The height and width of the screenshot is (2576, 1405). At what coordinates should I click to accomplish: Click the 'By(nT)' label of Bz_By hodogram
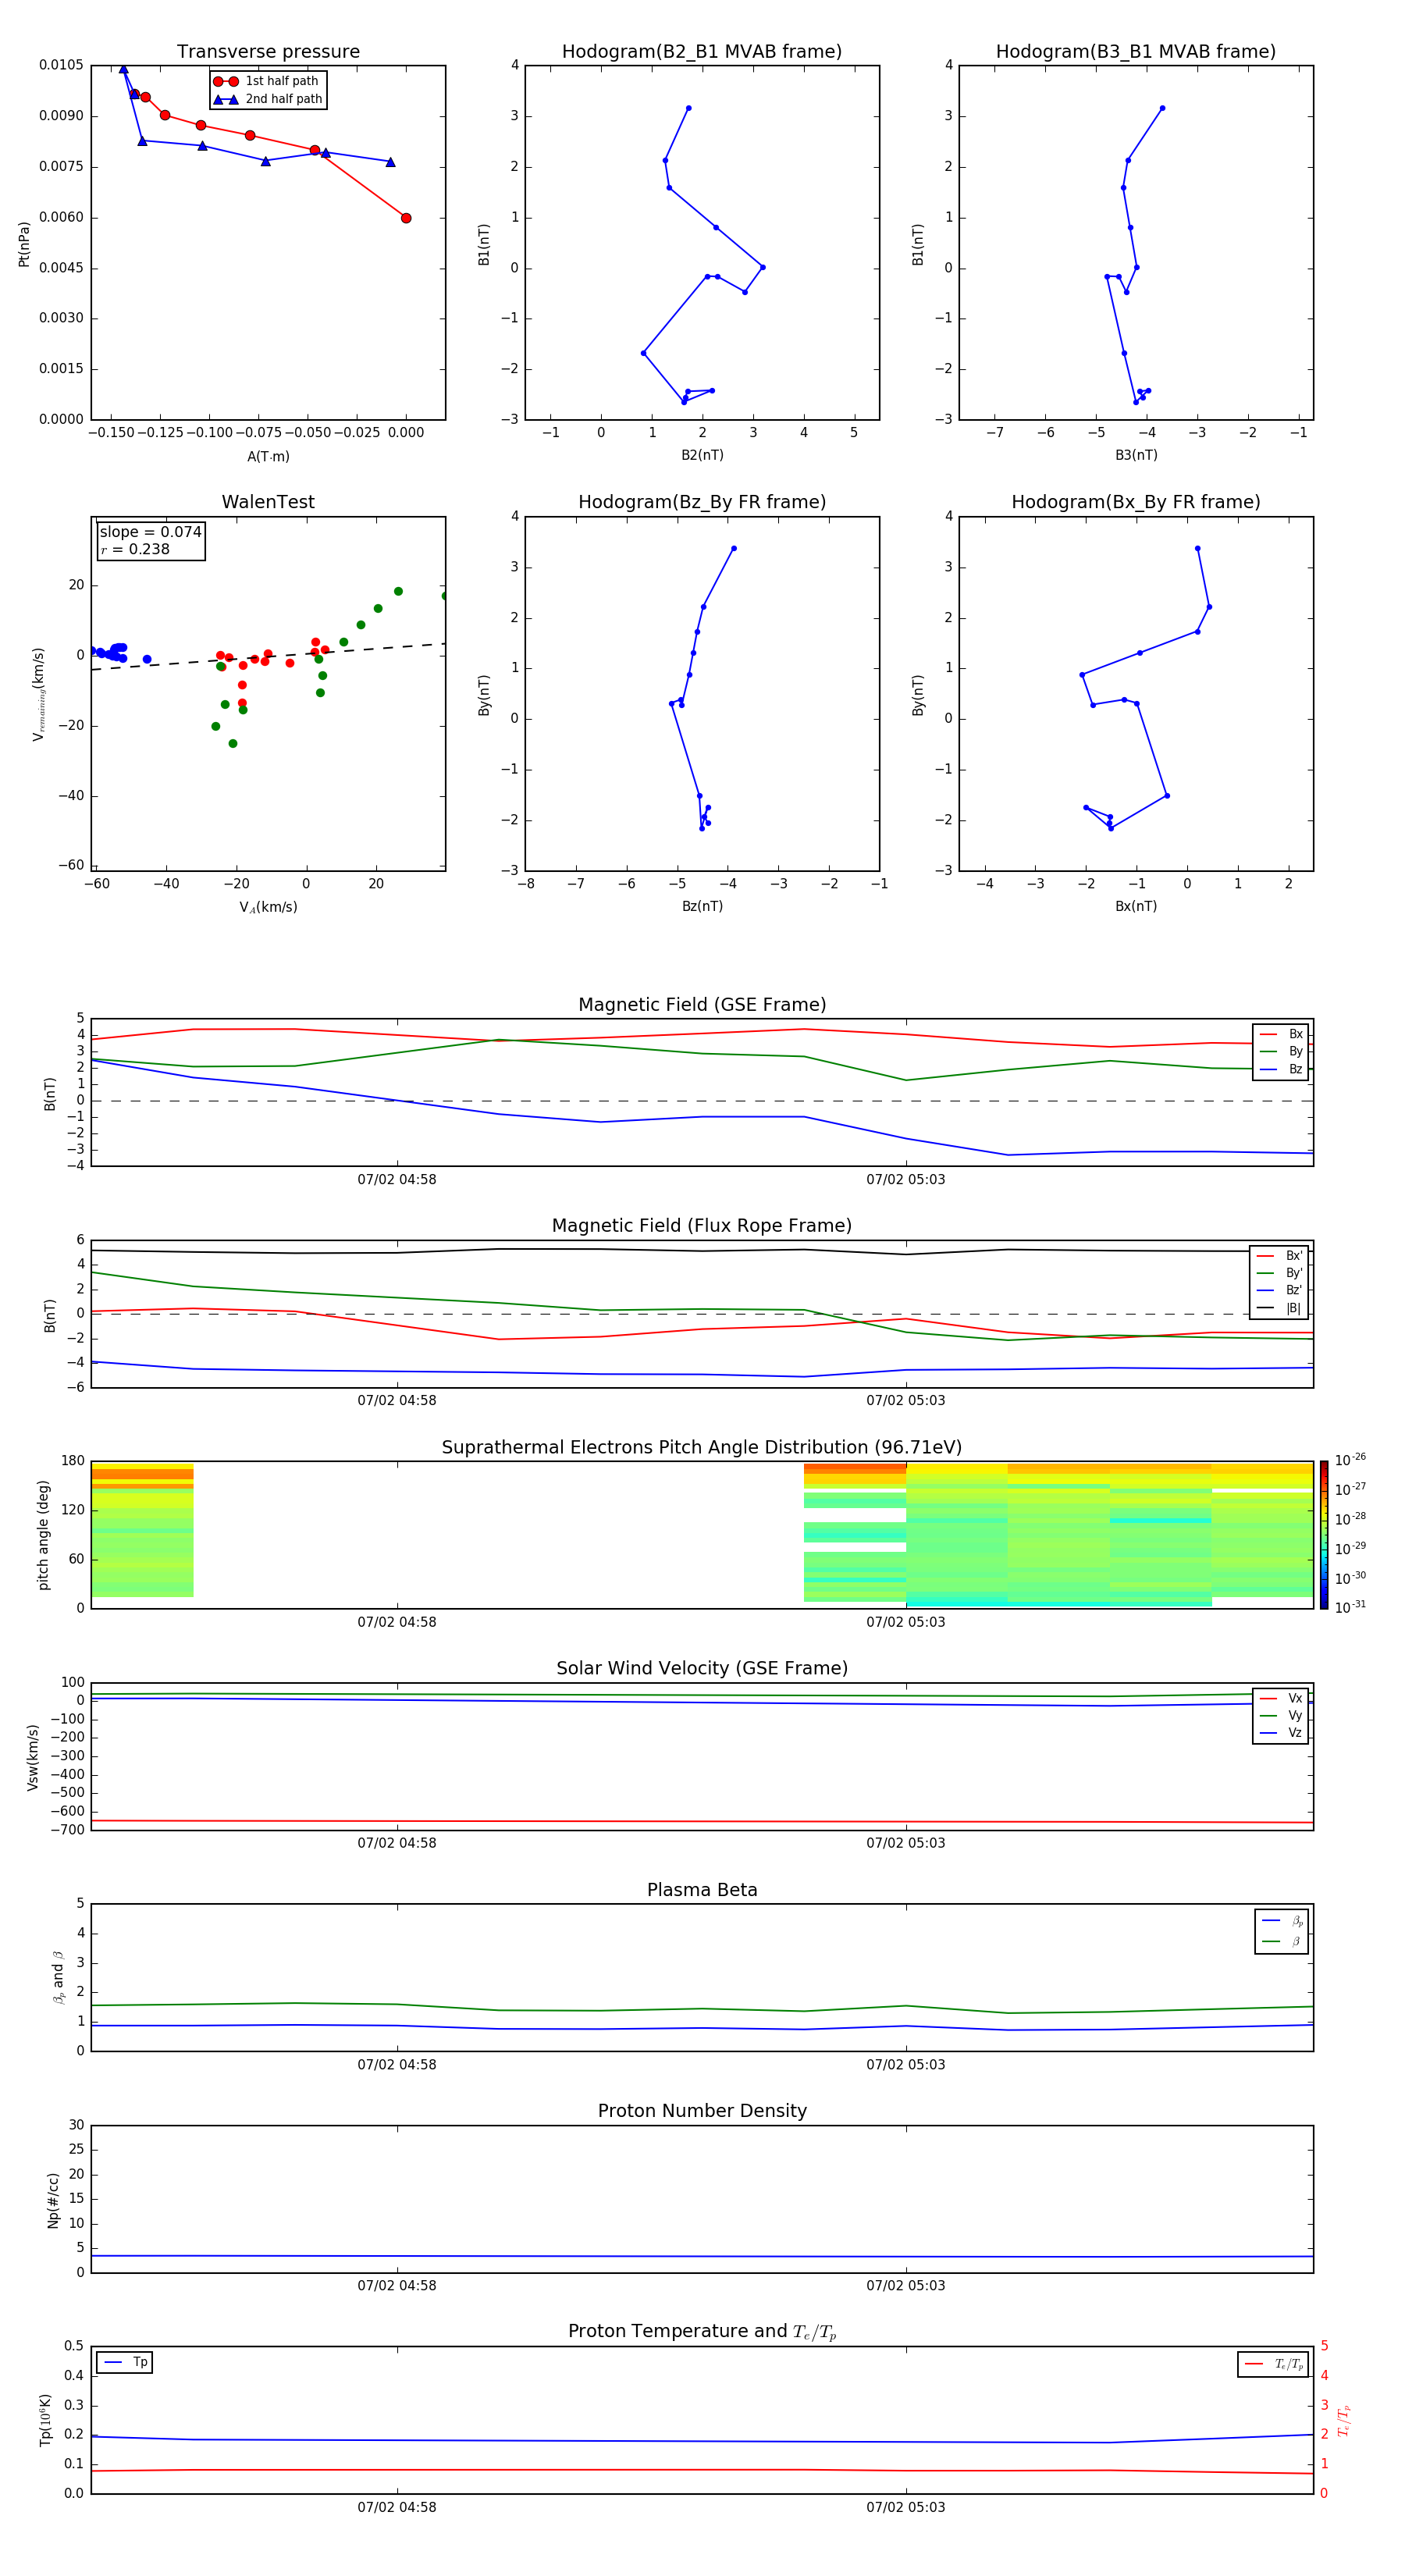point(484,694)
